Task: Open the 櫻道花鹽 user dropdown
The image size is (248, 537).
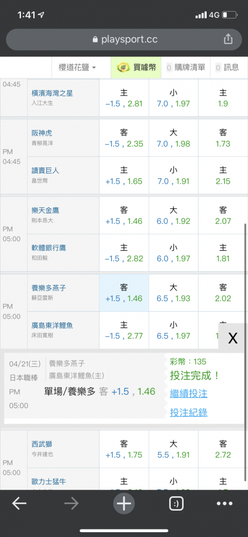Action: [77, 68]
